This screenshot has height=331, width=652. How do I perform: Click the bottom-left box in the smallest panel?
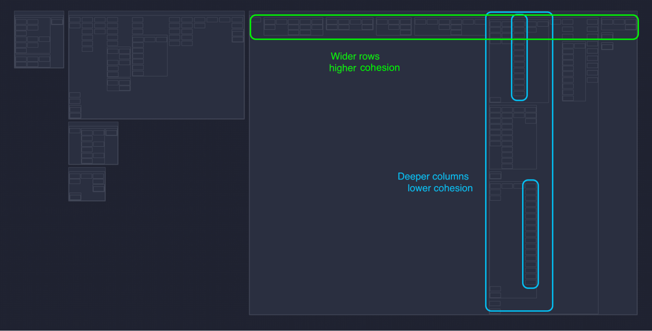click(75, 197)
